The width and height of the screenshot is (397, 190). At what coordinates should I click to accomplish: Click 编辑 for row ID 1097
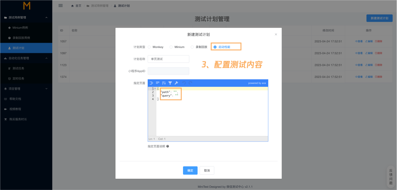coord(369,53)
